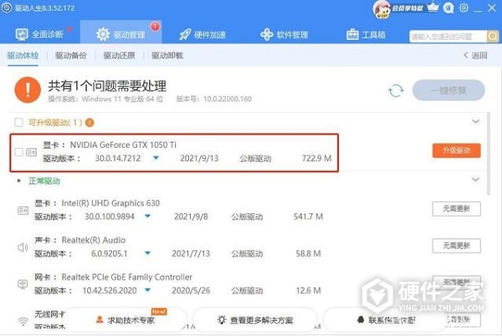This screenshot has height=336, width=502.
Task: Click the Realtek PCIe GbE Family Controller name
Action: (x=127, y=277)
